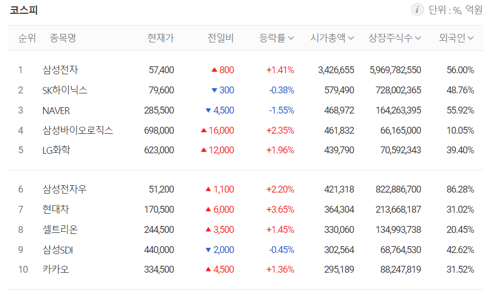
Task: Click 삼성전자 change rate +1.41%
Action: [x=280, y=70]
